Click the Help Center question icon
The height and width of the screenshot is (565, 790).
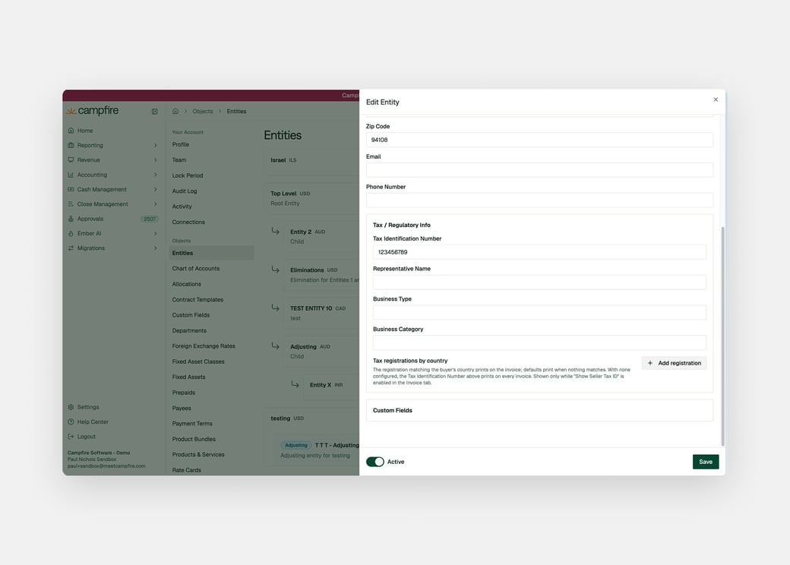coord(71,422)
